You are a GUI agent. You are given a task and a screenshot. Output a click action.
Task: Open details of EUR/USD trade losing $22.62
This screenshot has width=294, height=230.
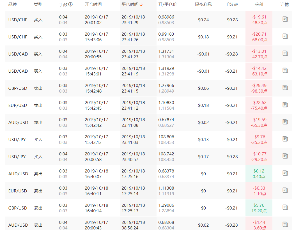click(285, 105)
